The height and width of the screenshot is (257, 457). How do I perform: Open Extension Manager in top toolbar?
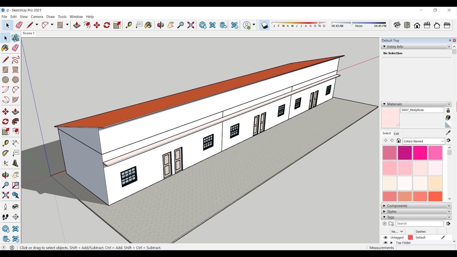point(235,25)
